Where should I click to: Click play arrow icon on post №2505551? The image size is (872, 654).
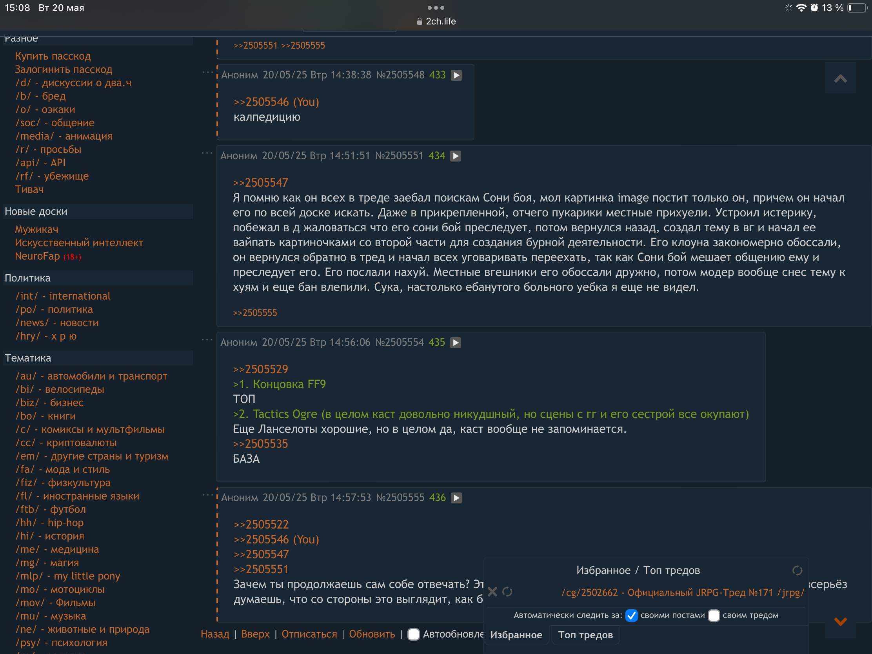455,156
